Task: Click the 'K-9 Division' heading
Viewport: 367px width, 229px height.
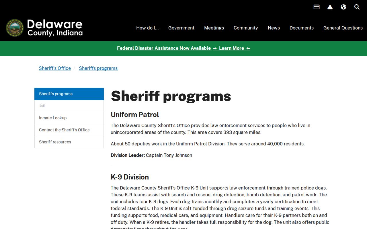Action: [x=130, y=177]
